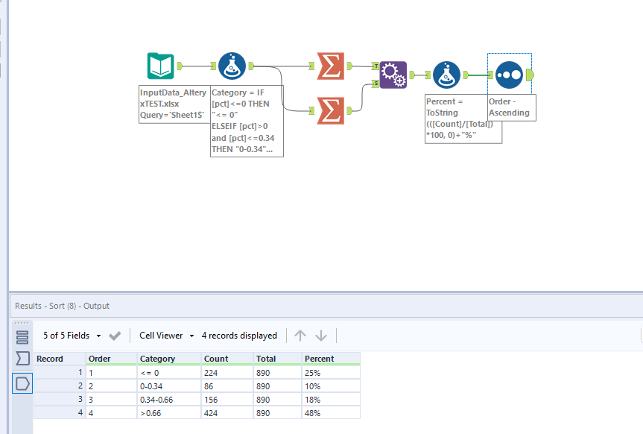Show results messages view icon

[22, 337]
